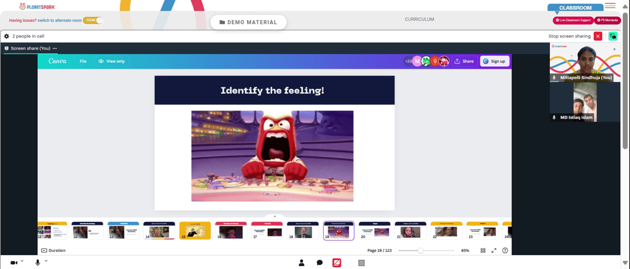This screenshot has height=269, width=630.
Task: Open the chat bubble icon
Action: coord(319,263)
